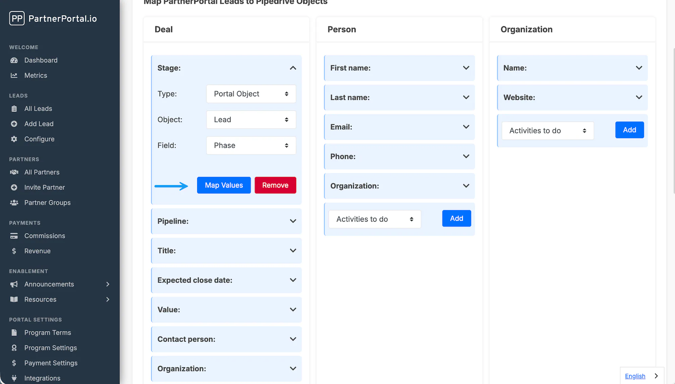The image size is (675, 384).
Task: Click the Dashboard gauge icon
Action: tap(14, 60)
